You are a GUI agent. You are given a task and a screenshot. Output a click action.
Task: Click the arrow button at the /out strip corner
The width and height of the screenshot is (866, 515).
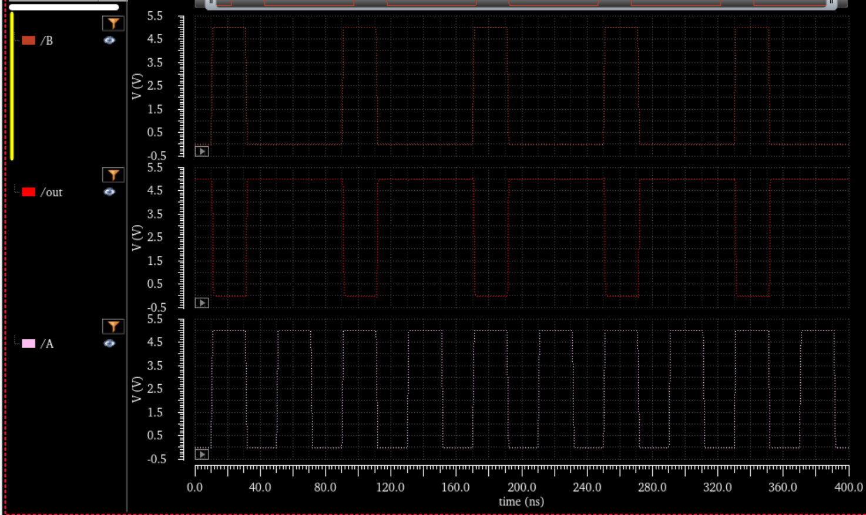tap(202, 303)
